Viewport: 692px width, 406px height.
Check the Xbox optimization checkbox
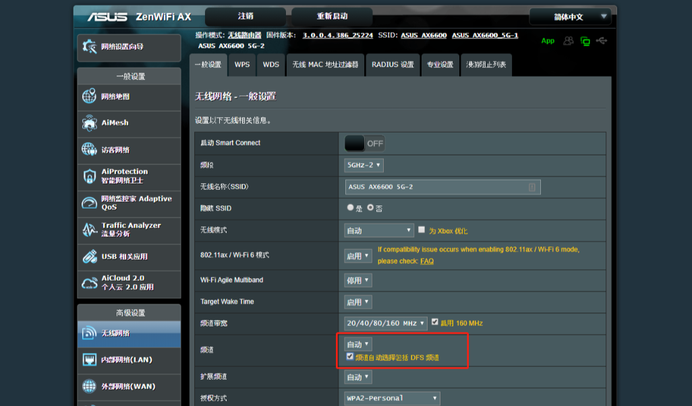point(422,230)
